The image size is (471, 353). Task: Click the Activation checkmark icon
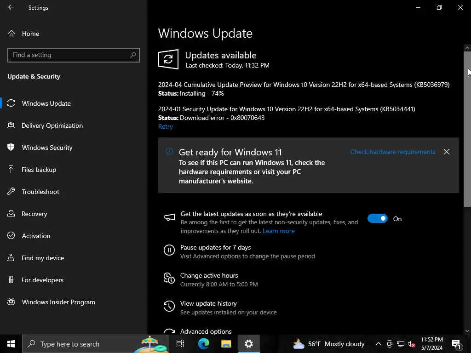[11, 236]
